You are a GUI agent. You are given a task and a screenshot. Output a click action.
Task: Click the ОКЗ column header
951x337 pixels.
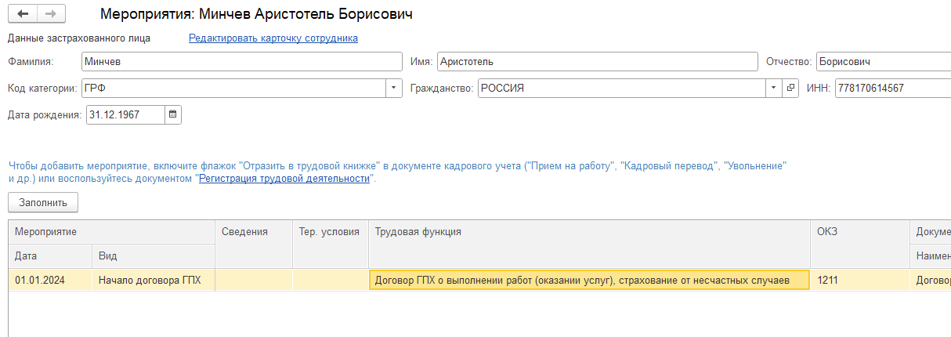[x=859, y=232]
